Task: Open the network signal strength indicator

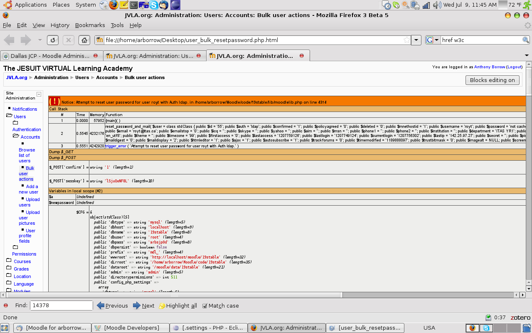Action: (426, 5)
